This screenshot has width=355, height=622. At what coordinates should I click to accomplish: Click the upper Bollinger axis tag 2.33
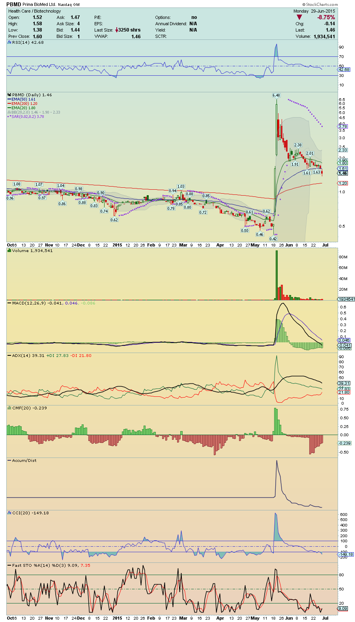point(343,150)
